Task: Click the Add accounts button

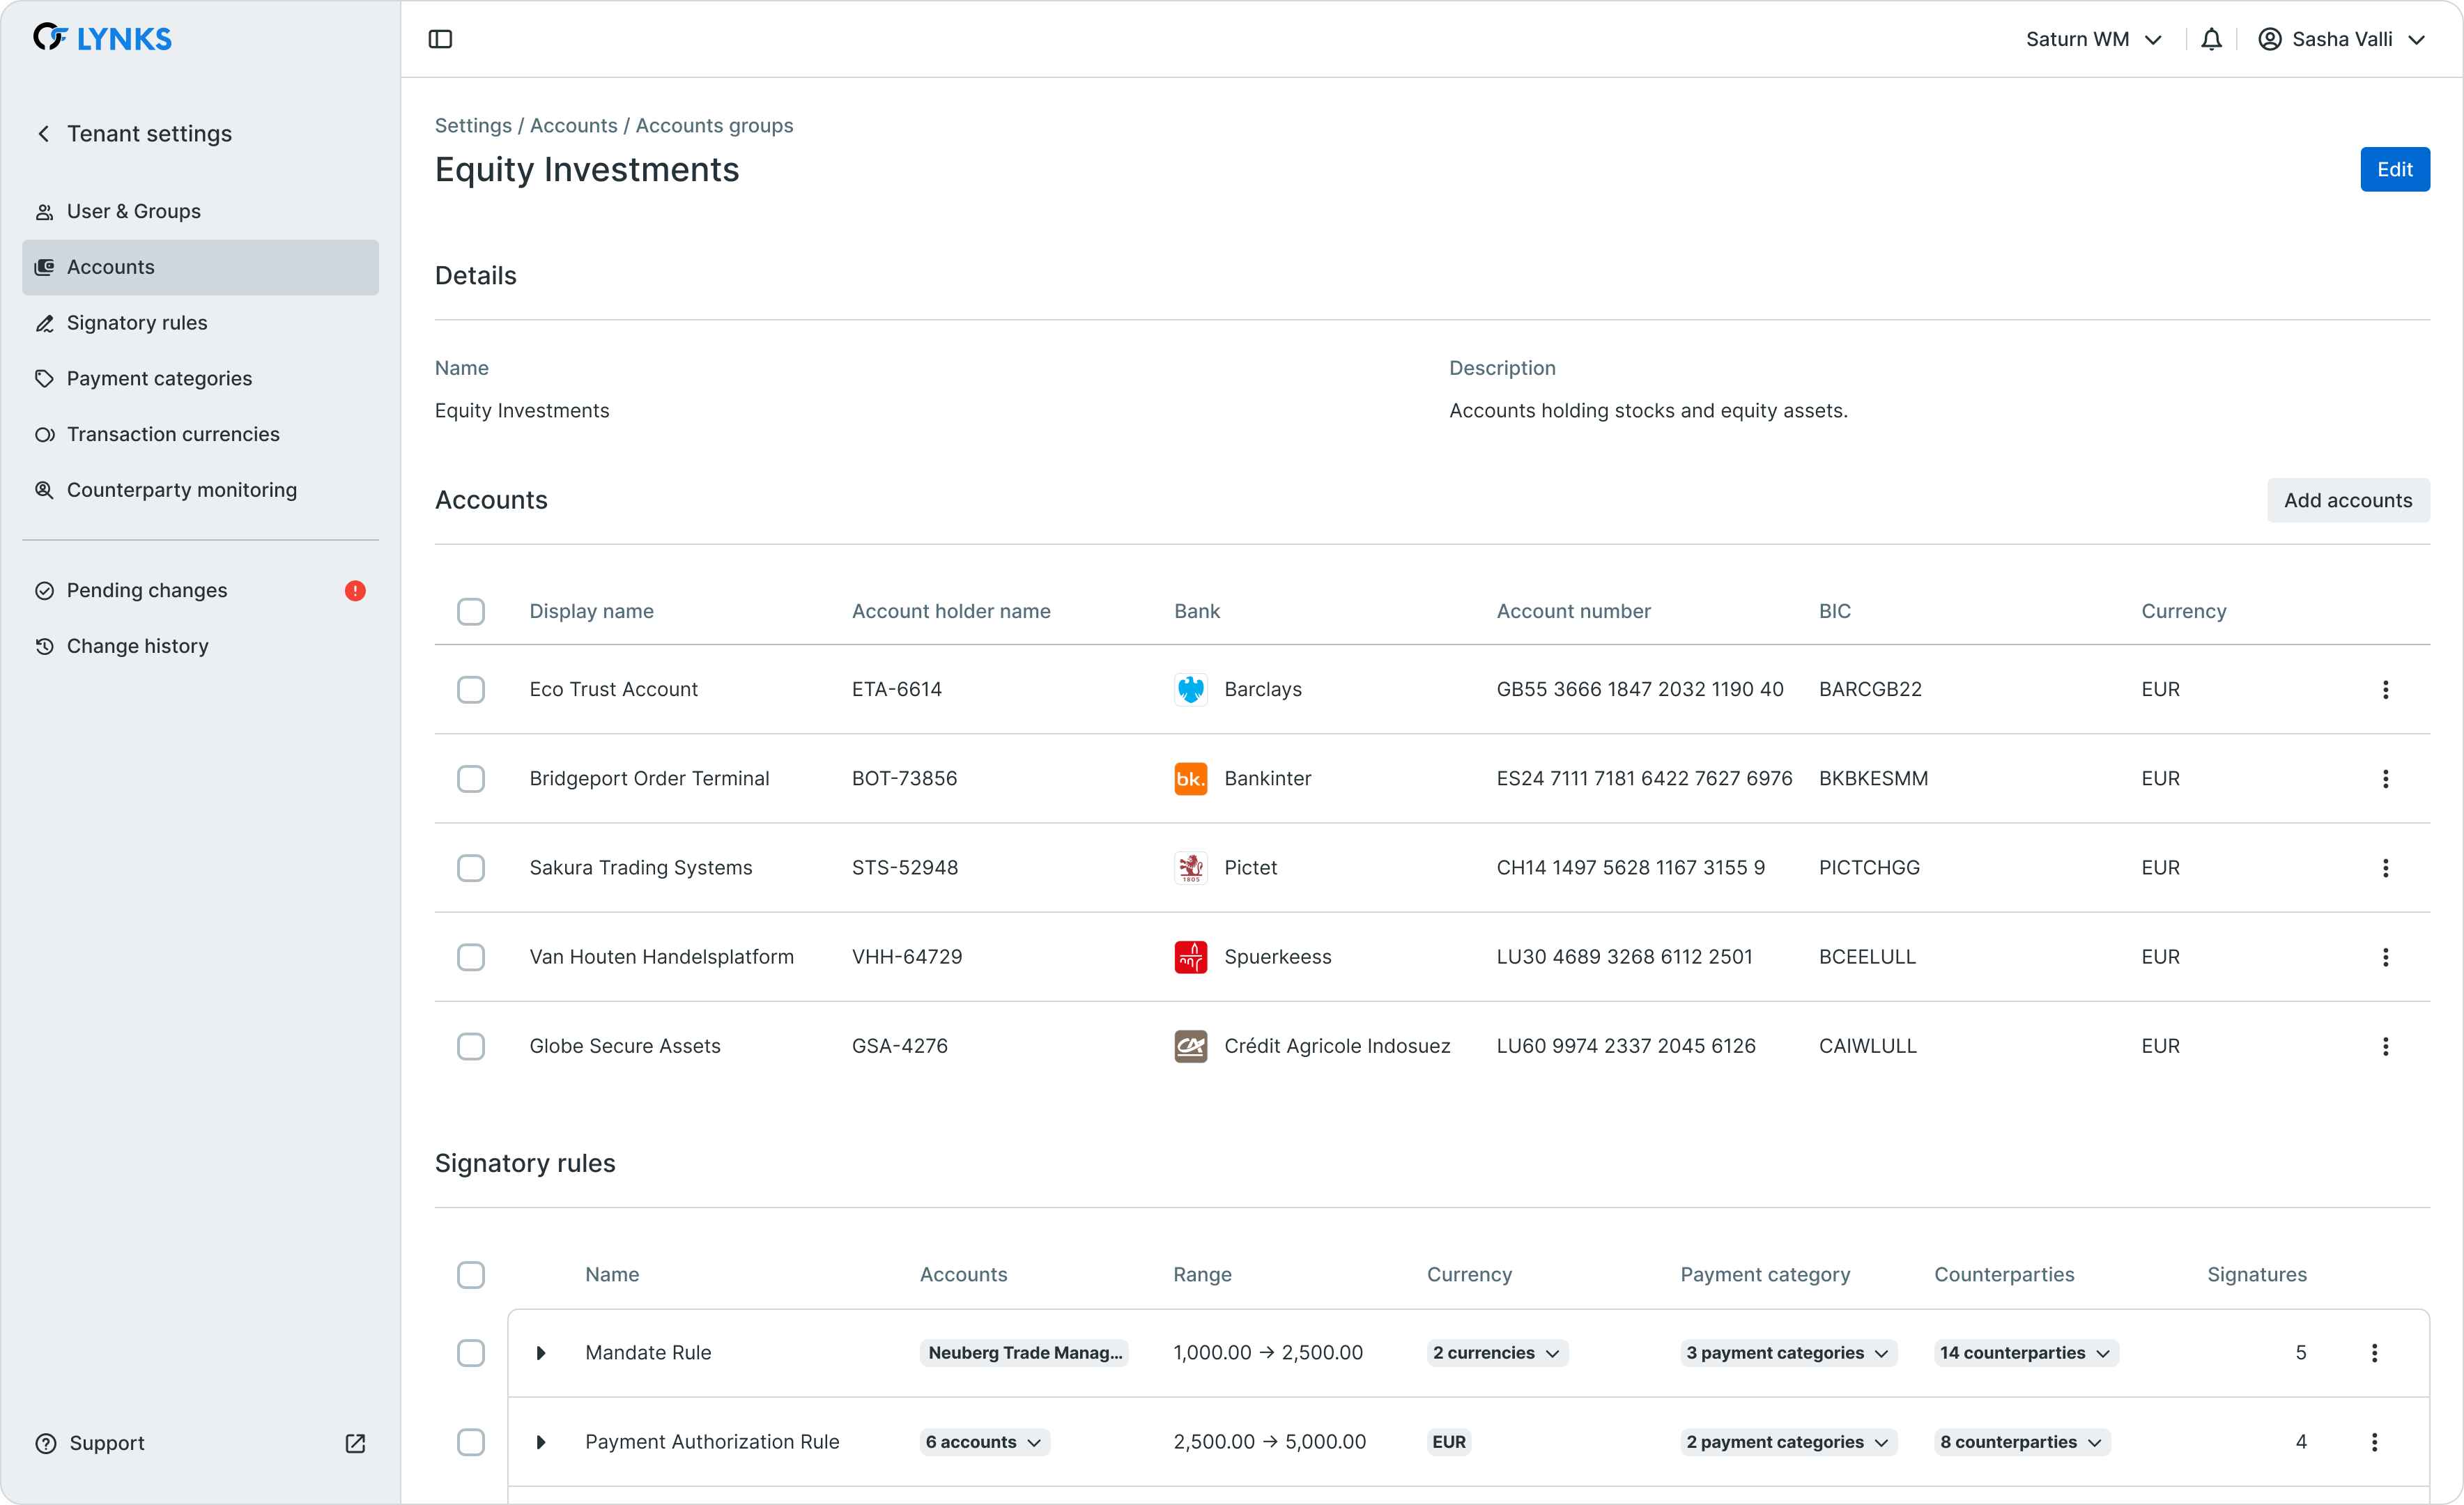Action: 2347,500
